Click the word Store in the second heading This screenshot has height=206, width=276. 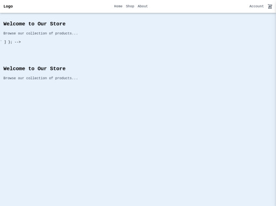click(57, 68)
